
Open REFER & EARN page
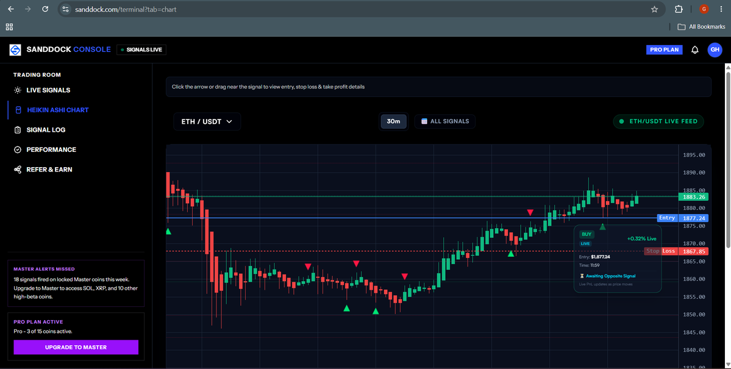(49, 170)
